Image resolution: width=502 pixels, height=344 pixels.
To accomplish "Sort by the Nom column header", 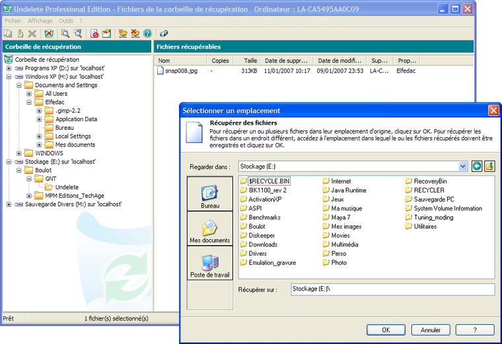I will click(180, 61).
